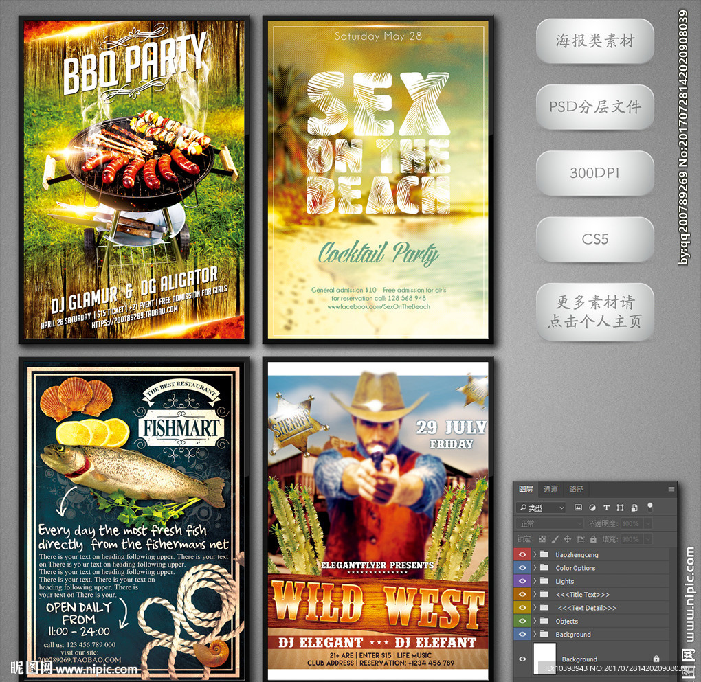Click the <<<Title Text>>> group folder icon
The width and height of the screenshot is (701, 682).
tap(544, 594)
